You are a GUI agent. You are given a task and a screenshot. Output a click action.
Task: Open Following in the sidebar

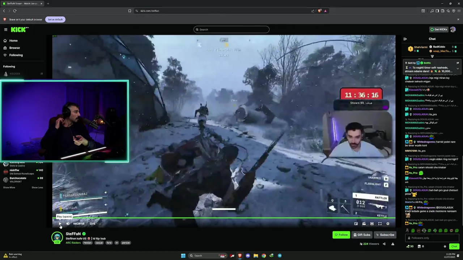(x=16, y=55)
